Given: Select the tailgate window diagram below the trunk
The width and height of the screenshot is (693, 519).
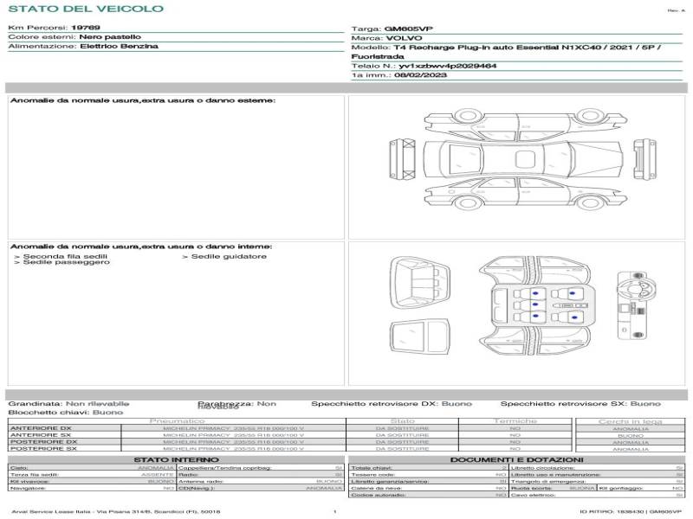Looking at the screenshot, I should click(419, 336).
